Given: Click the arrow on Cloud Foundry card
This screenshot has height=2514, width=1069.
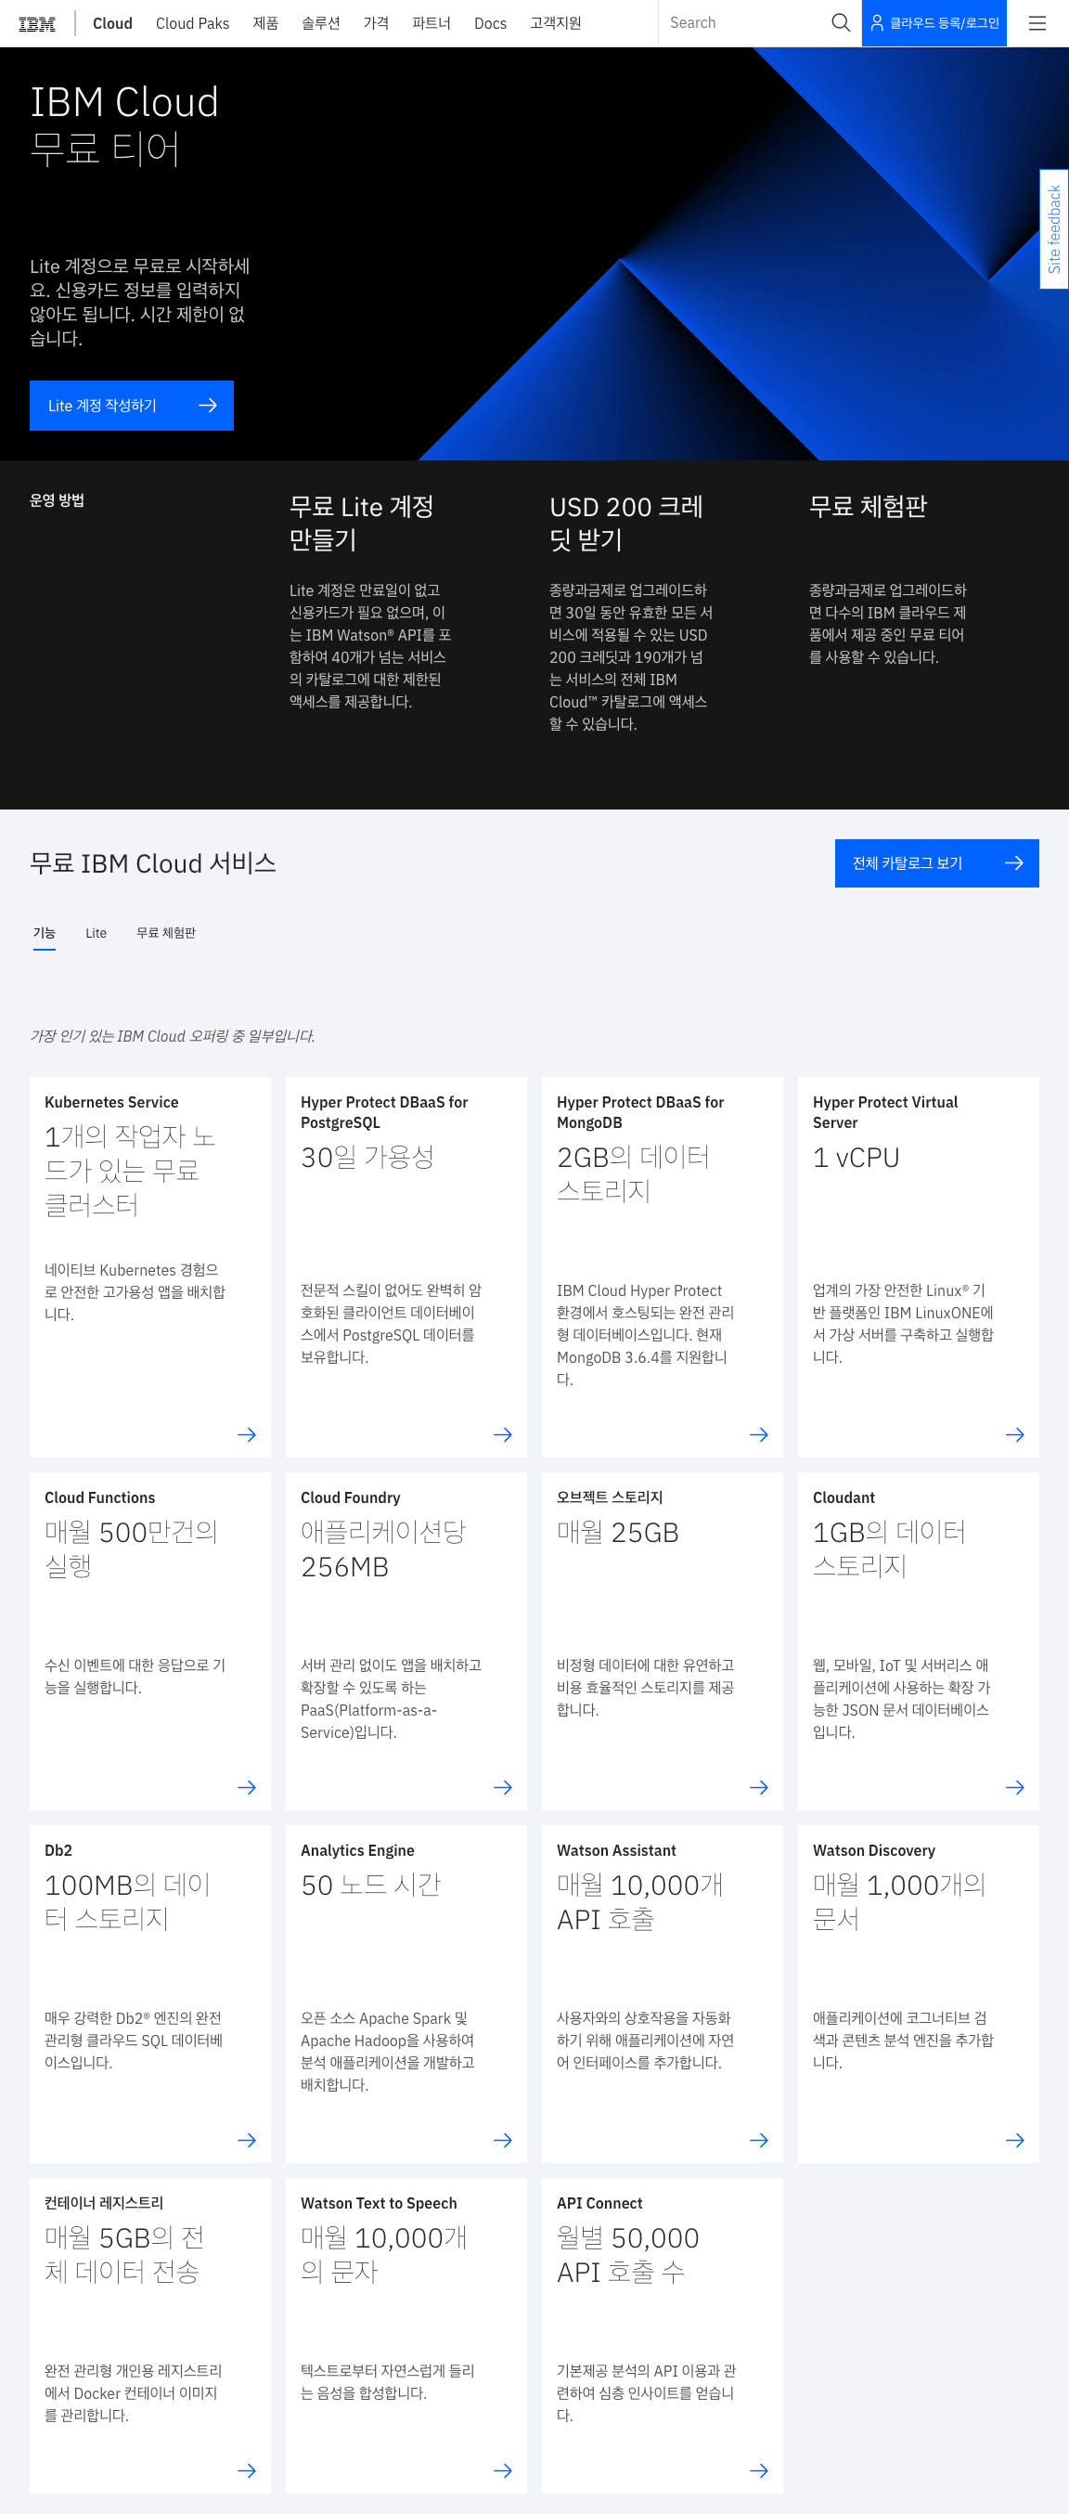Looking at the screenshot, I should coord(502,1787).
